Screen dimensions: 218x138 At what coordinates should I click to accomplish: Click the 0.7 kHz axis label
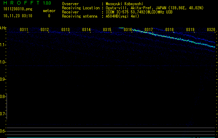tap(3, 114)
